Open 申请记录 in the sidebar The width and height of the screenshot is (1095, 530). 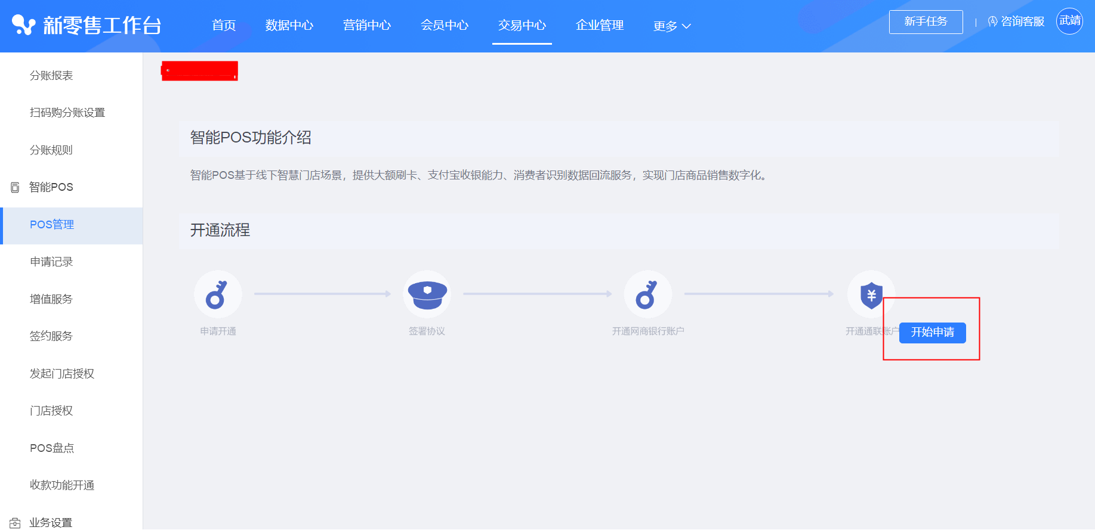click(51, 262)
